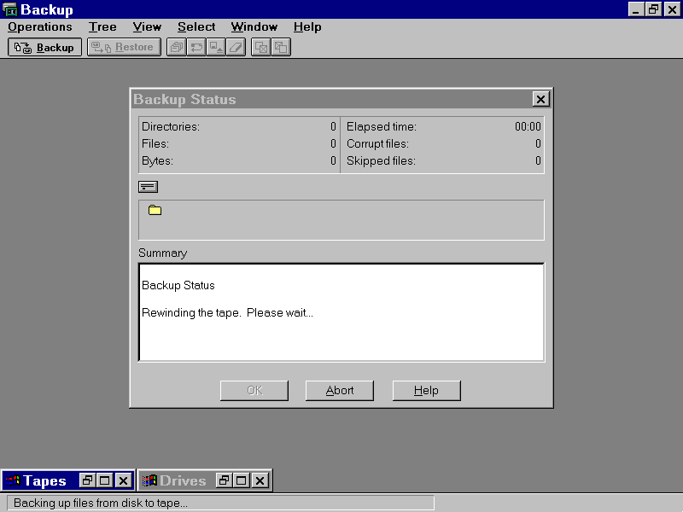Click the yellow folder icon in Backup Status
Screen dimensions: 683x512
(155, 210)
